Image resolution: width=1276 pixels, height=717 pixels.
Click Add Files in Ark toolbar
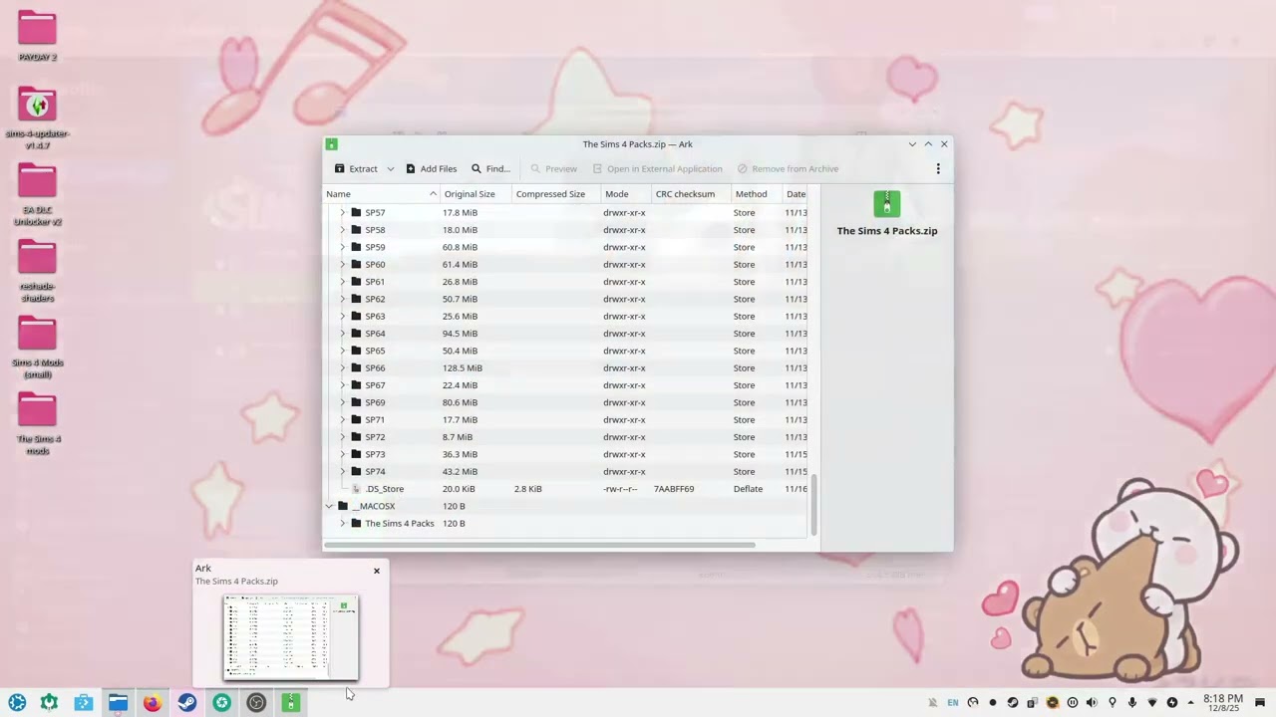click(x=431, y=168)
